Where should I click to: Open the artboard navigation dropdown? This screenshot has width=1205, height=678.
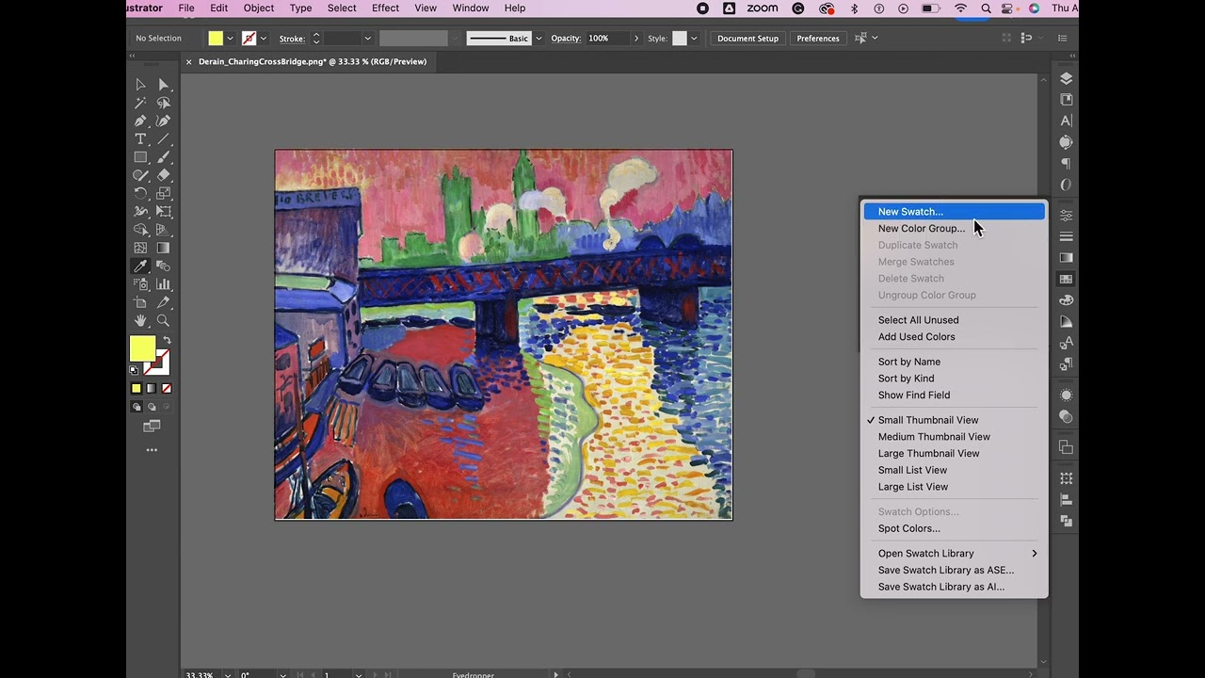pyautogui.click(x=358, y=674)
